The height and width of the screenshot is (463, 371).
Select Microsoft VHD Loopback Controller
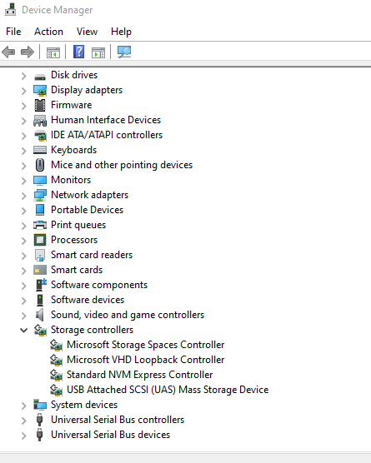(x=145, y=360)
